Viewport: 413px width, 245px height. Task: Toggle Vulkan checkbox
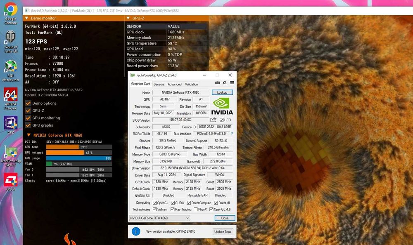(x=154, y=210)
